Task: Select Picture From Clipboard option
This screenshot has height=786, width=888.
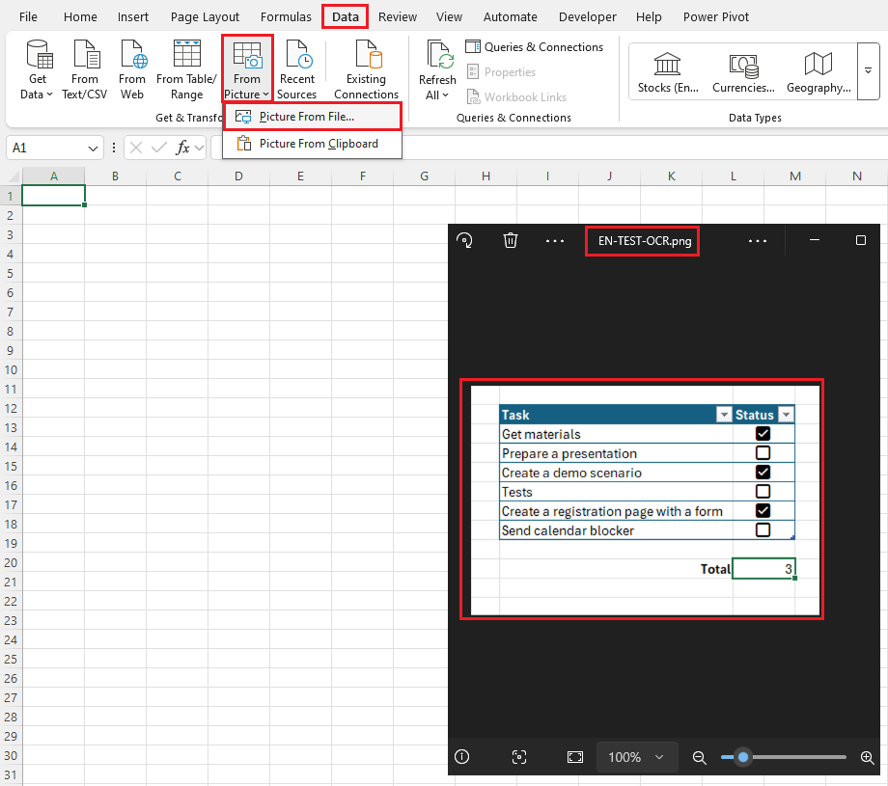Action: tap(318, 144)
